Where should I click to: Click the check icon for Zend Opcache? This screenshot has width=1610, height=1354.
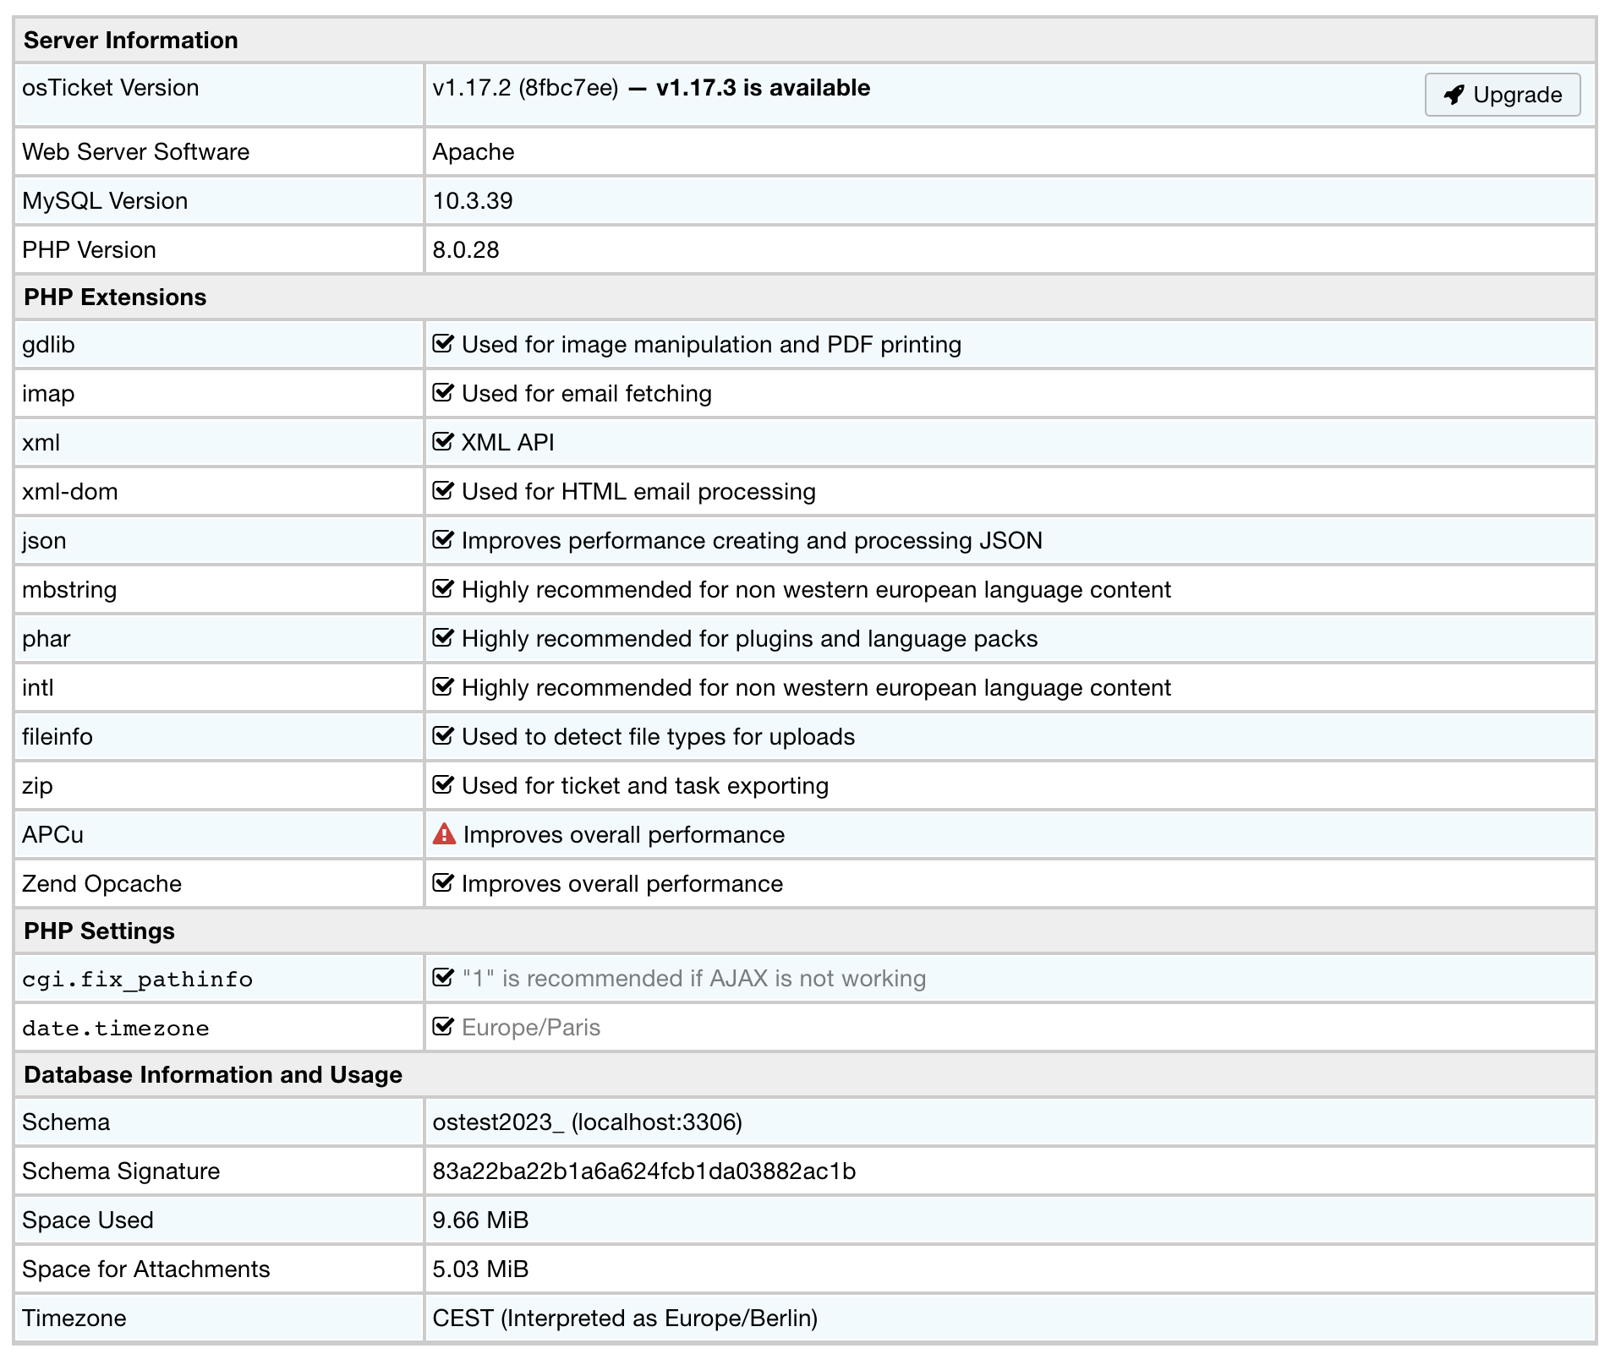(x=443, y=883)
